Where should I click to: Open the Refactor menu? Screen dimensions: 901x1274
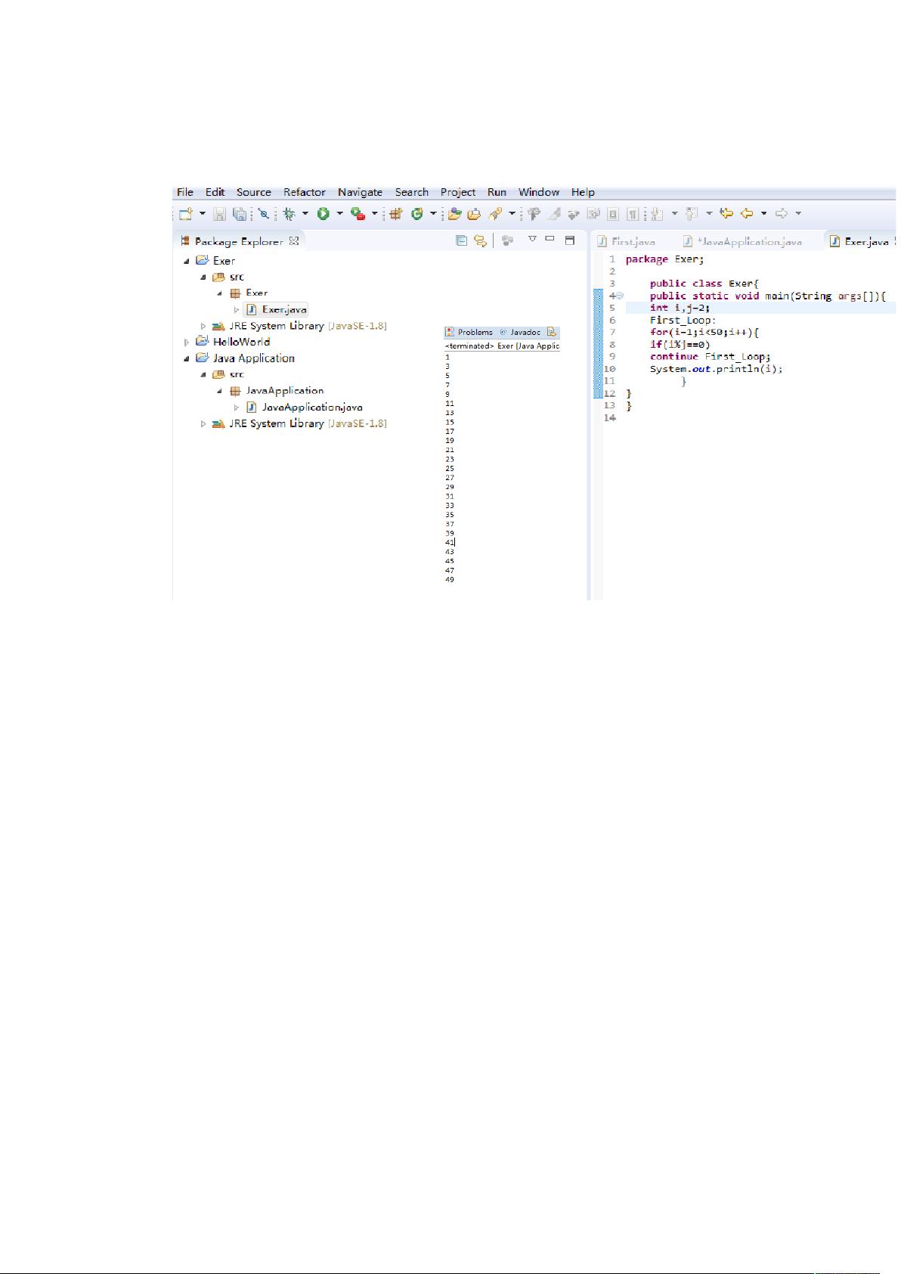click(305, 192)
